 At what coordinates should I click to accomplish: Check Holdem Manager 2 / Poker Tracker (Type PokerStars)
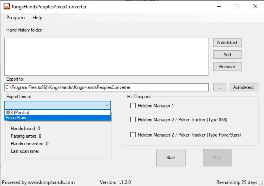[133, 135]
